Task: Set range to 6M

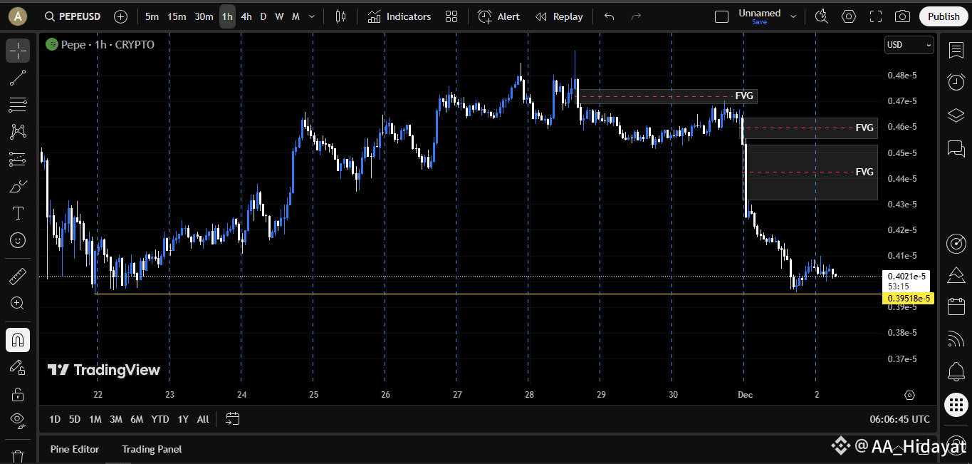Action: (137, 419)
